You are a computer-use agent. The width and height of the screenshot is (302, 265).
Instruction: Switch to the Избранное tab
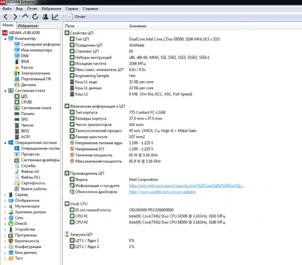(27, 26)
